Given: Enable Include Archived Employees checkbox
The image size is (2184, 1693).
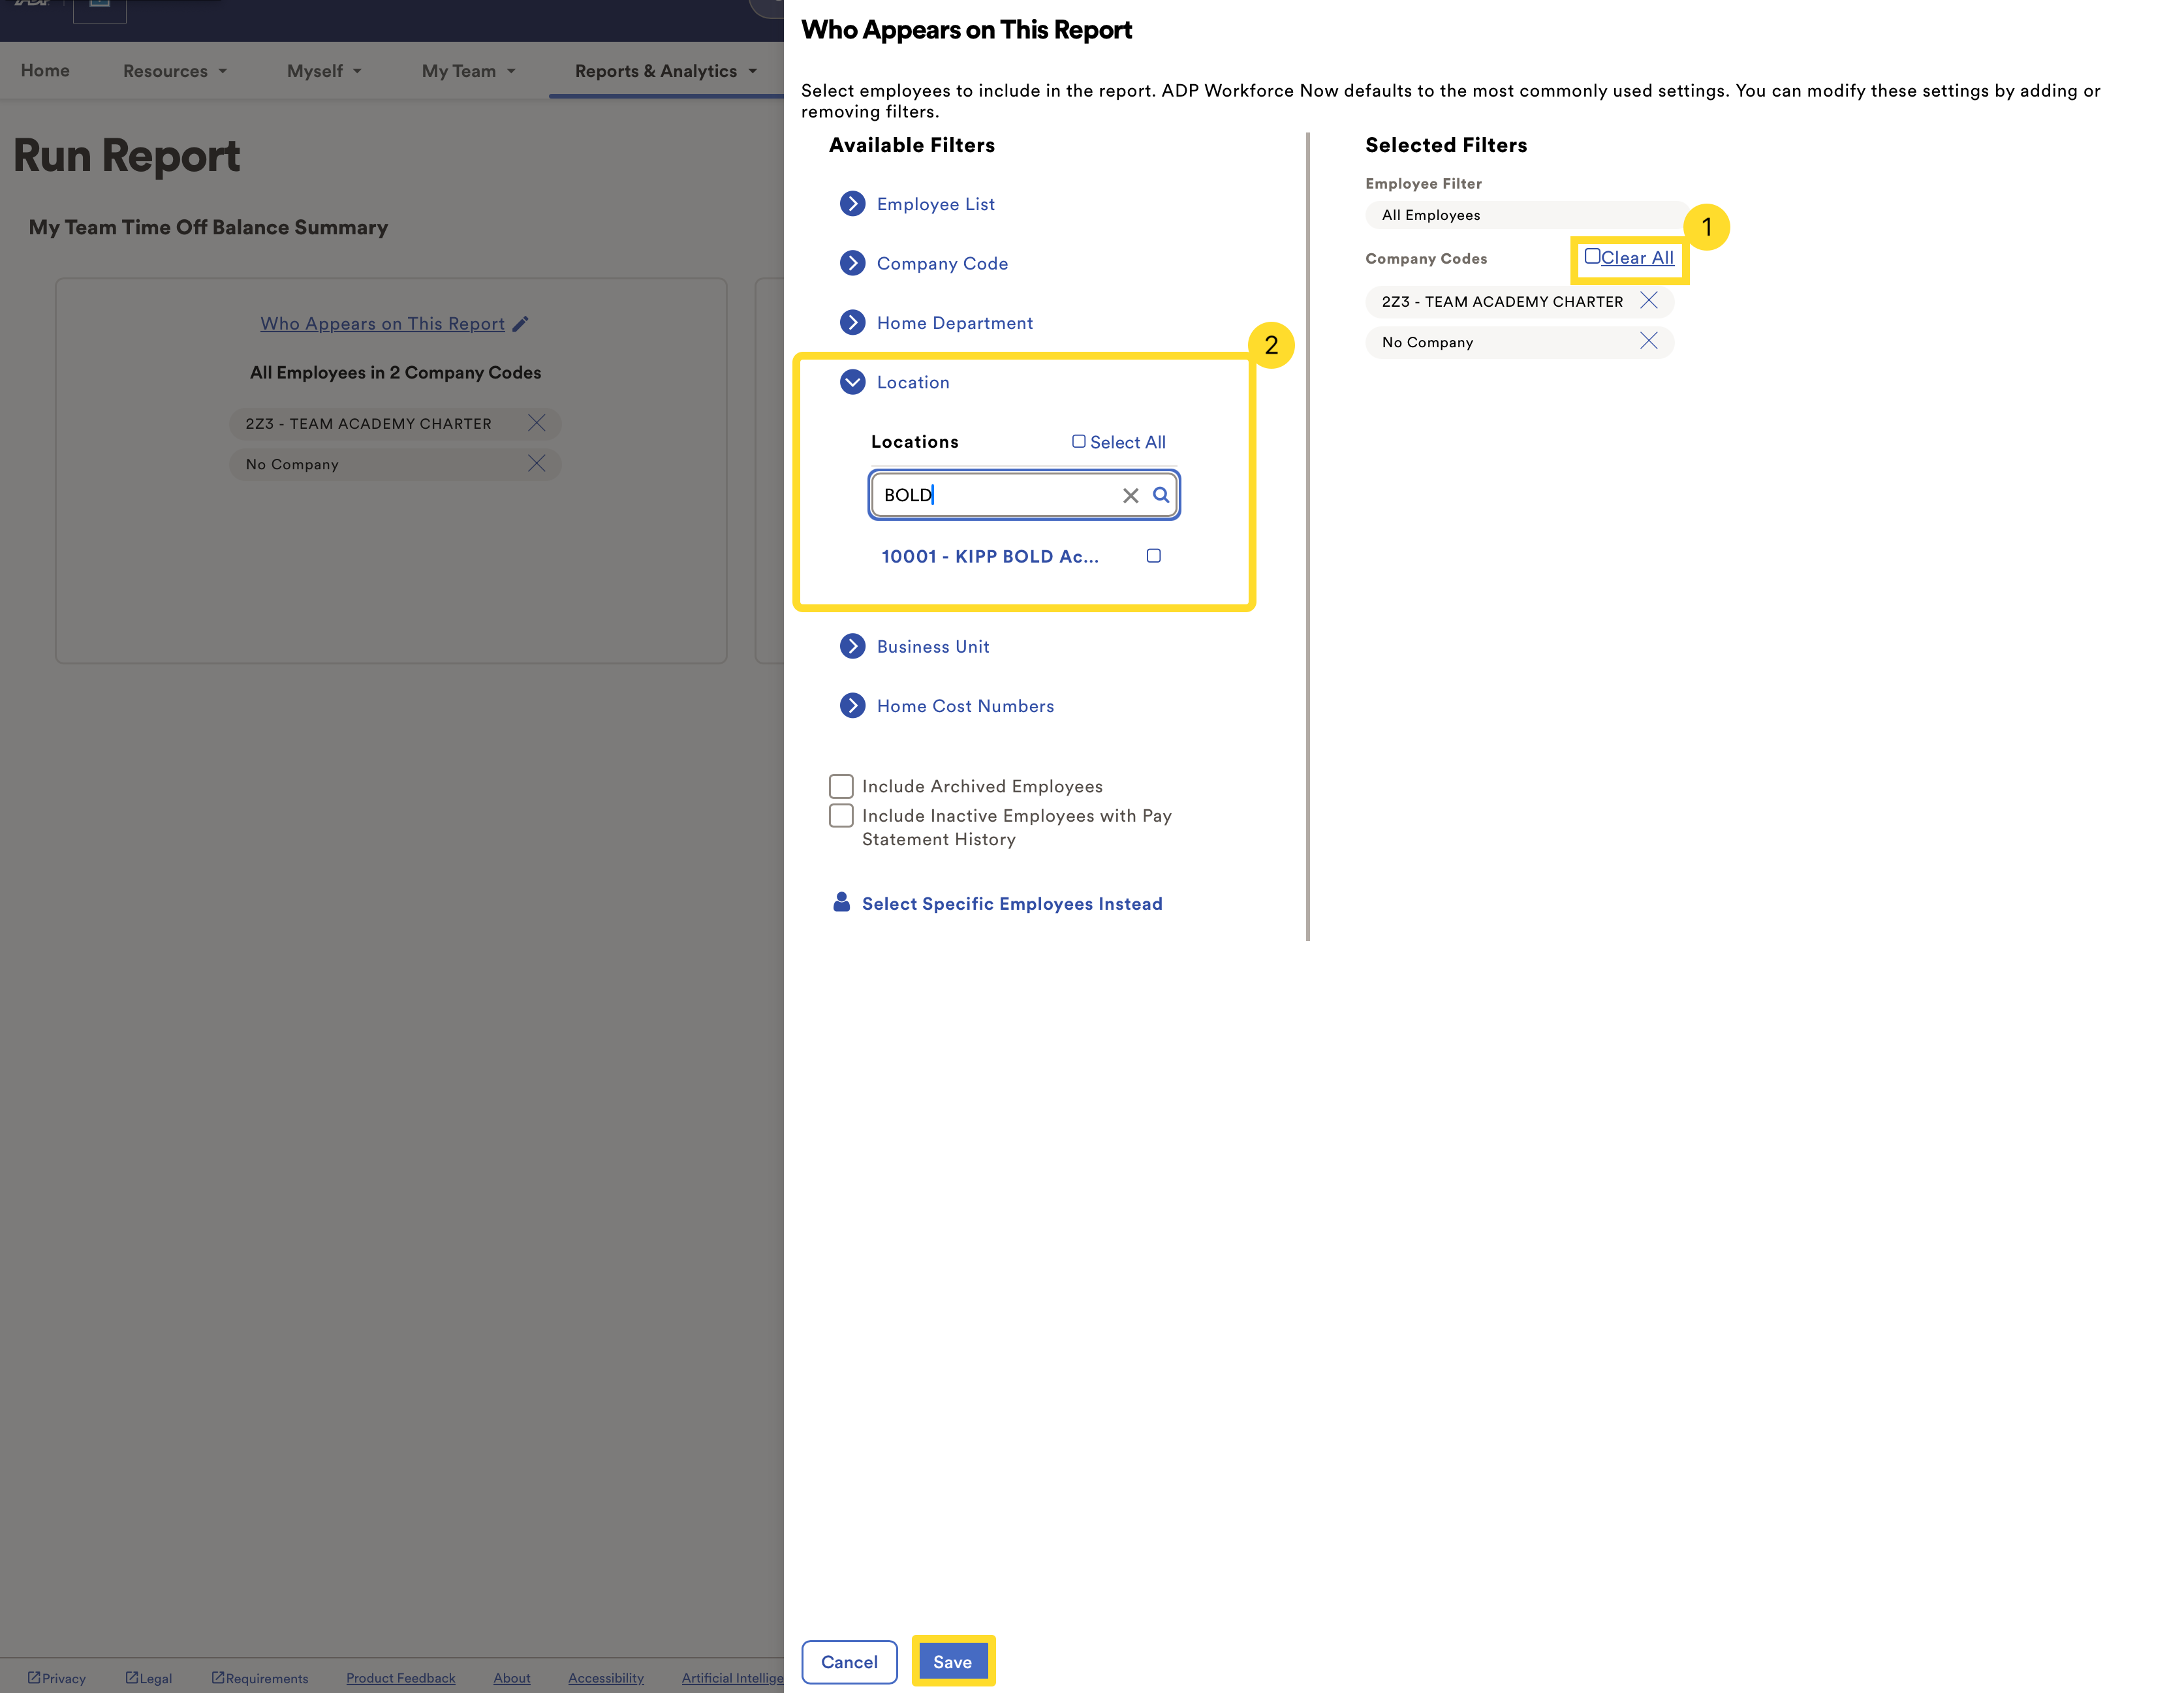Looking at the screenshot, I should pos(841,786).
